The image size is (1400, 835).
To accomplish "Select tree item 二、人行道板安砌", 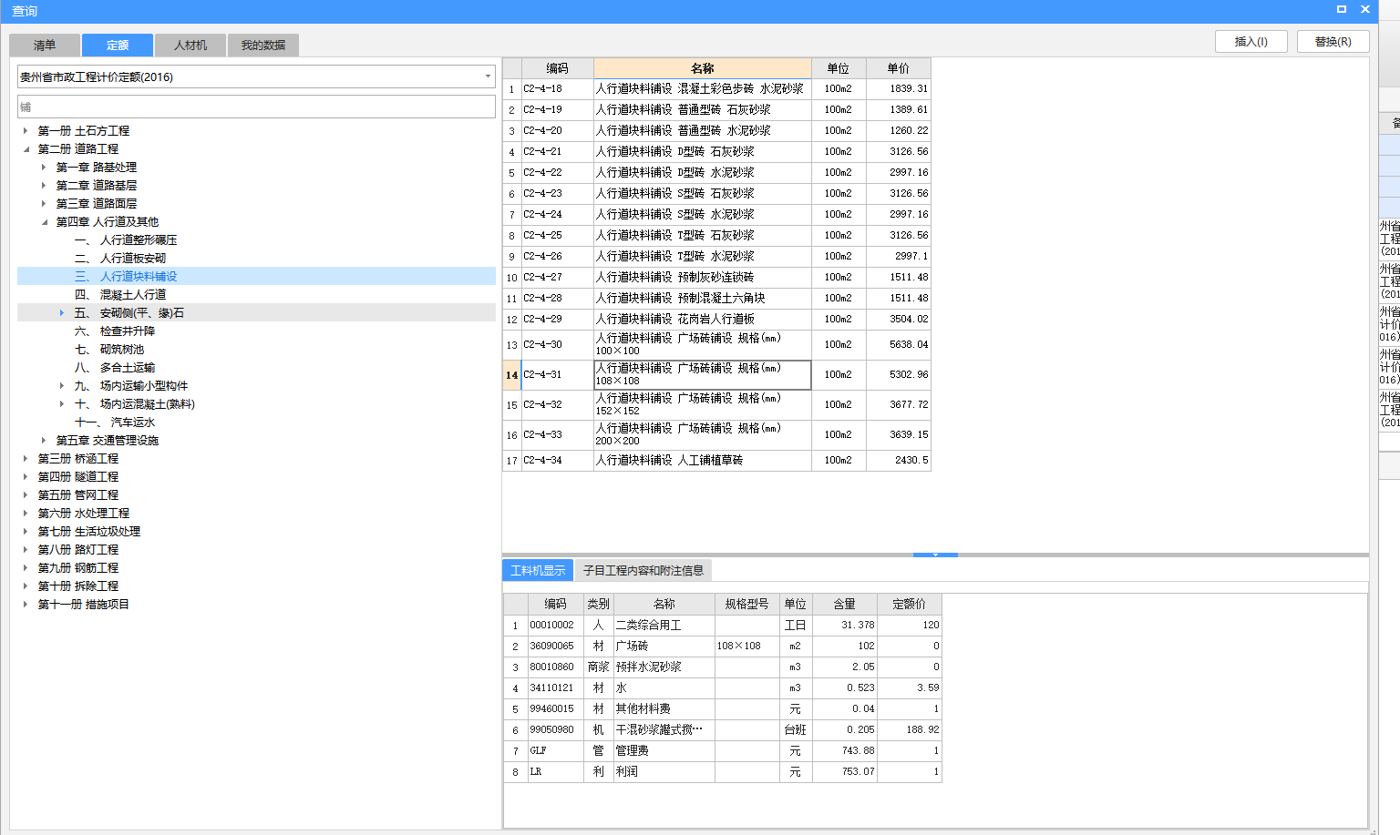I will [120, 258].
